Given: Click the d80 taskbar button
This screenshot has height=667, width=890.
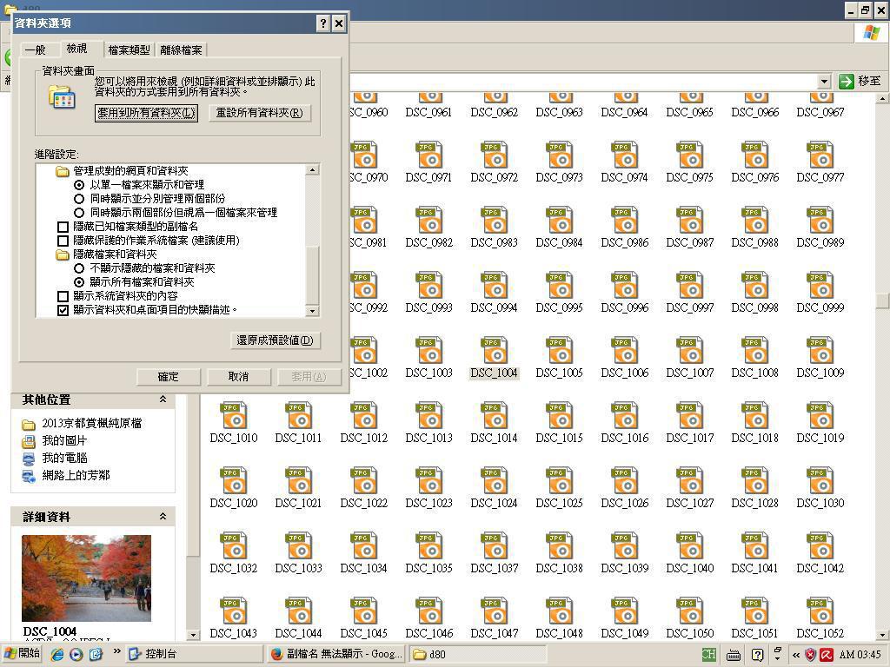Looking at the screenshot, I should 479,655.
